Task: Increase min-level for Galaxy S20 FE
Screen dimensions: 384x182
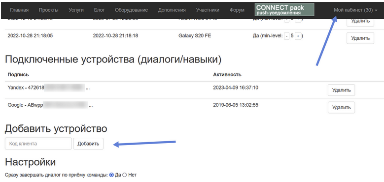Action: [298, 36]
